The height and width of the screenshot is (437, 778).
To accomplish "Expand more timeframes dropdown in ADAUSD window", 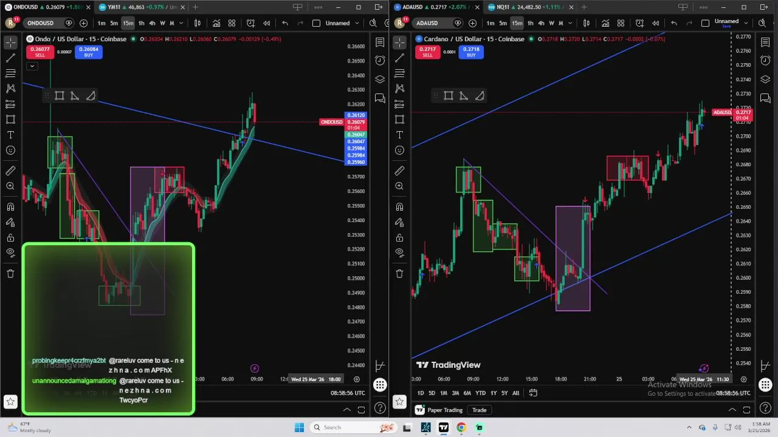I will [x=570, y=23].
